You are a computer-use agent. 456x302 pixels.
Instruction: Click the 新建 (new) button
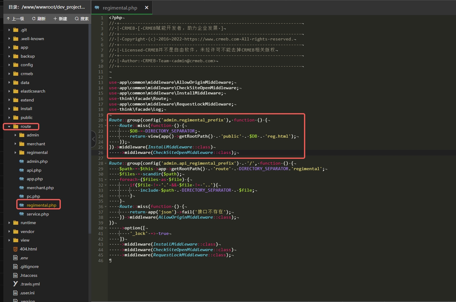pos(60,19)
